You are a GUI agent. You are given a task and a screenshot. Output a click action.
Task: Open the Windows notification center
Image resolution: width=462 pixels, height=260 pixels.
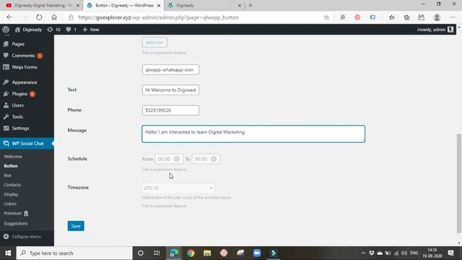(x=450, y=253)
